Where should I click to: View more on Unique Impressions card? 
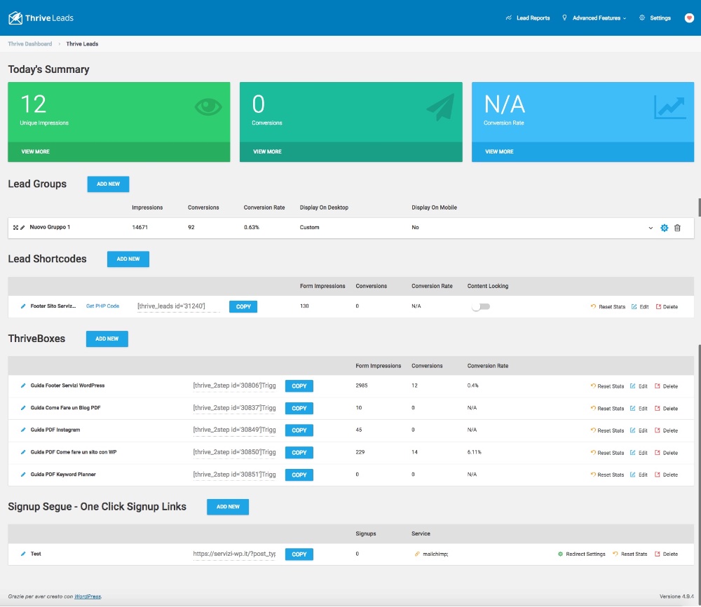click(x=35, y=151)
